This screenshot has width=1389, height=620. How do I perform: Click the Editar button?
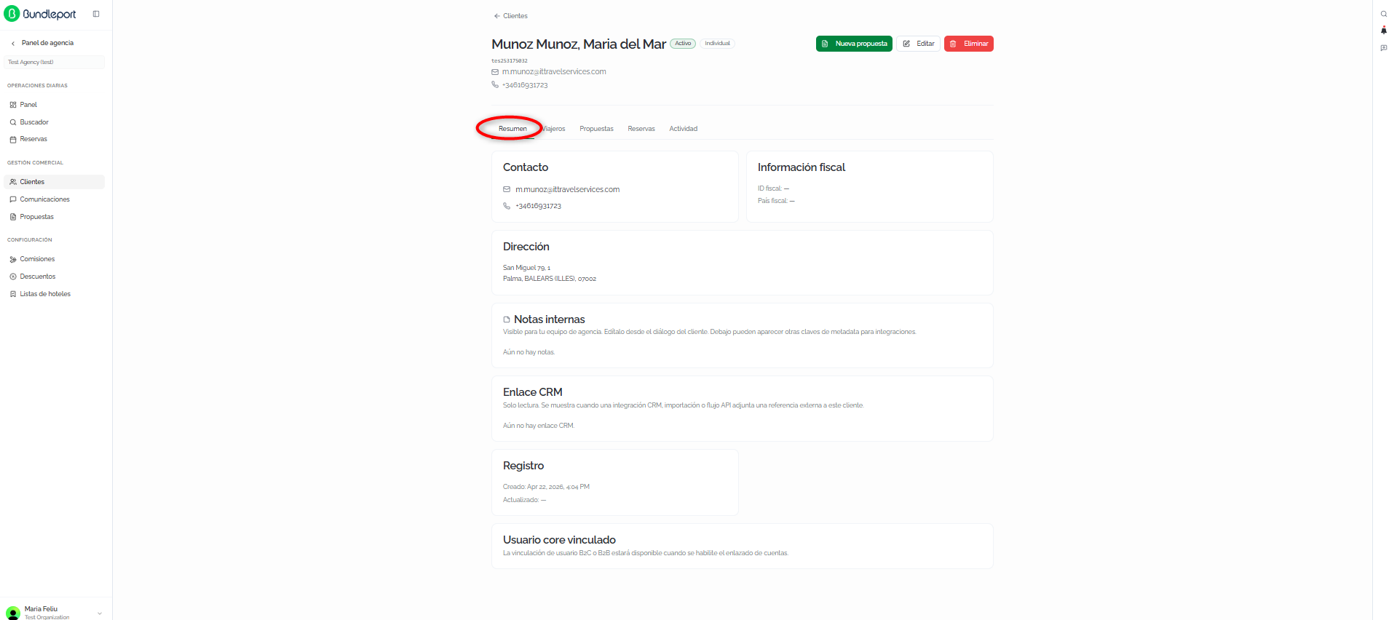[x=918, y=44]
